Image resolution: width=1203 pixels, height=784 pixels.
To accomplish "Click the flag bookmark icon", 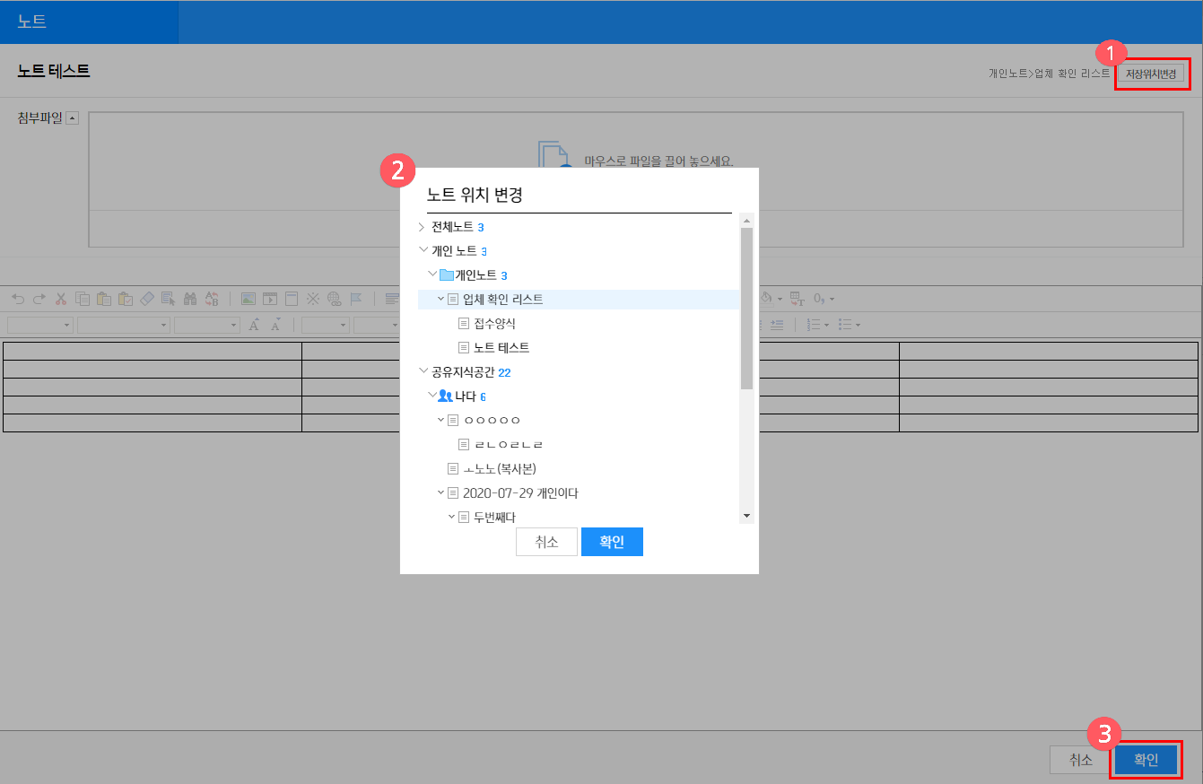I will (356, 299).
